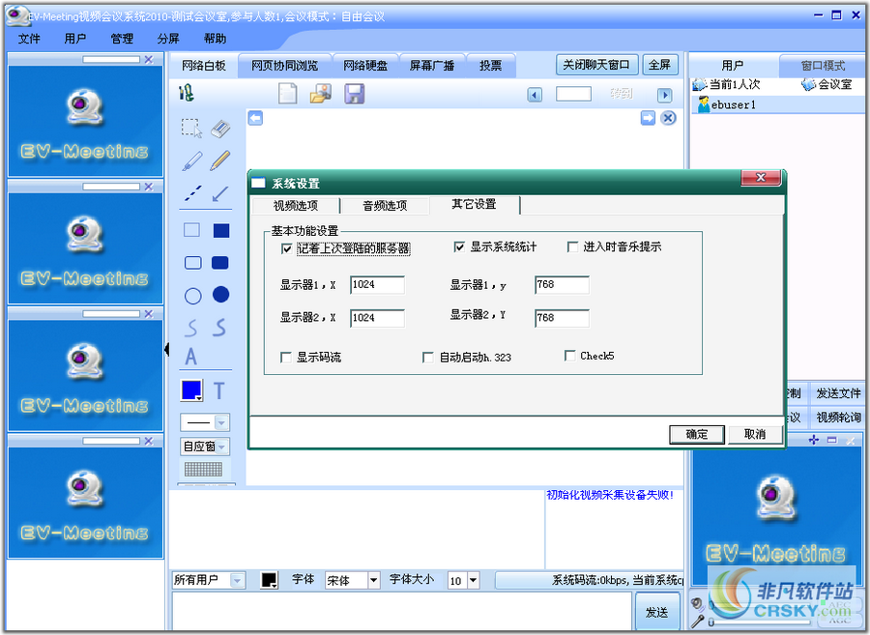Close the whiteboard page with round X
The width and height of the screenshot is (870, 635).
pos(668,118)
